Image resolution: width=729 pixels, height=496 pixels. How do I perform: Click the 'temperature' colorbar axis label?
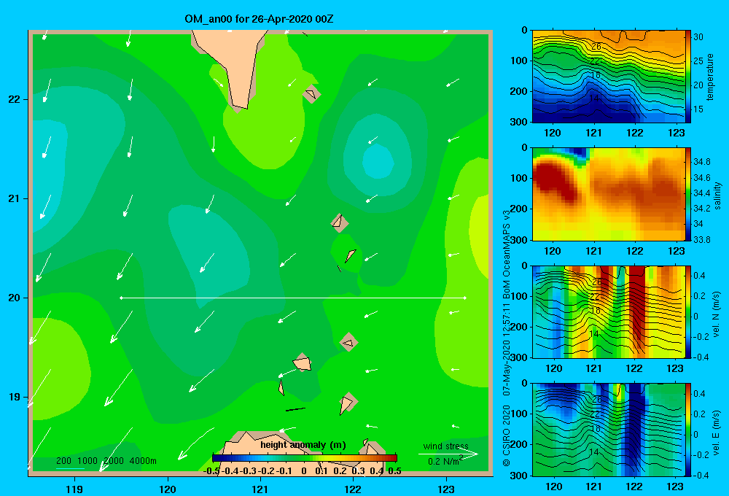tap(710, 77)
